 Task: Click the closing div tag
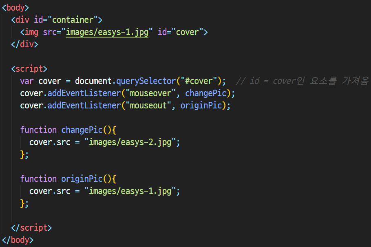coord(24,44)
